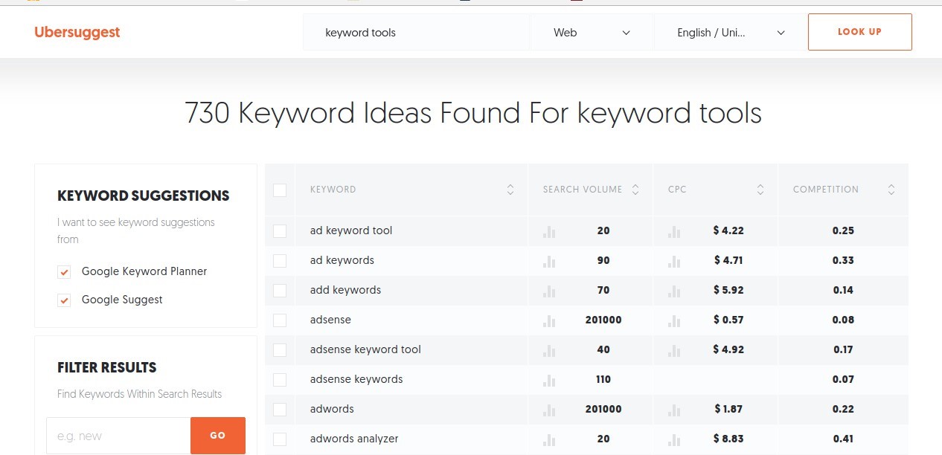Click the orange GO filter button
Screen dimensions: 942x455
tap(217, 436)
